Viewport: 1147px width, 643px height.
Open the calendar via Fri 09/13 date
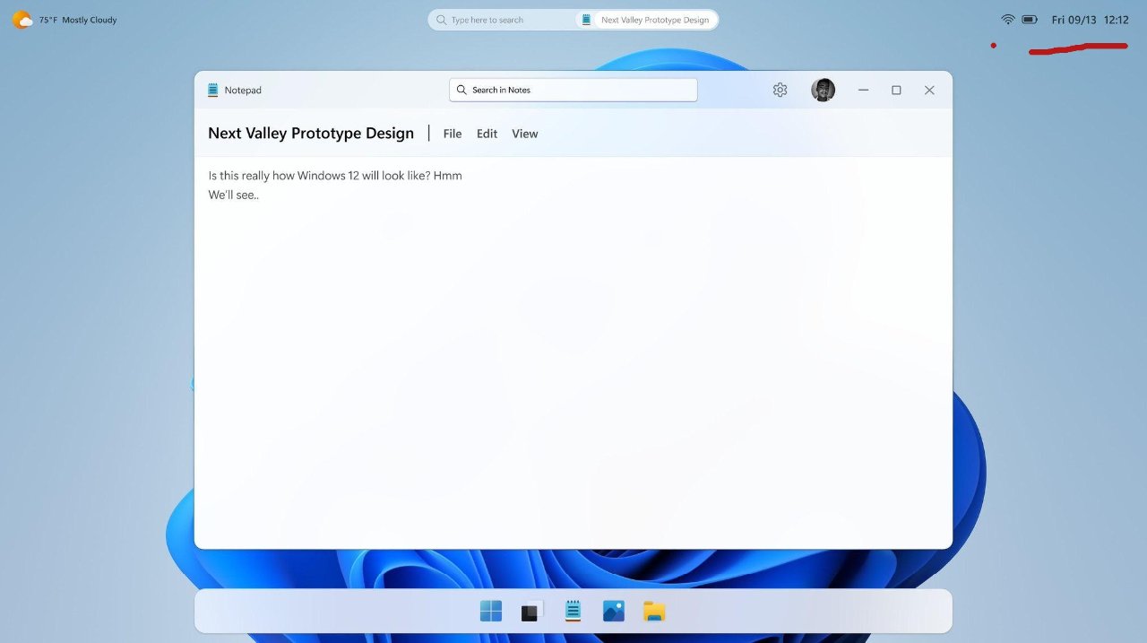[1074, 20]
